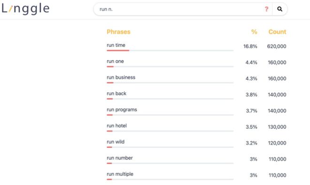Click the 16.8% percentage value
Viewport: 310px width, 185px height.
click(x=250, y=46)
